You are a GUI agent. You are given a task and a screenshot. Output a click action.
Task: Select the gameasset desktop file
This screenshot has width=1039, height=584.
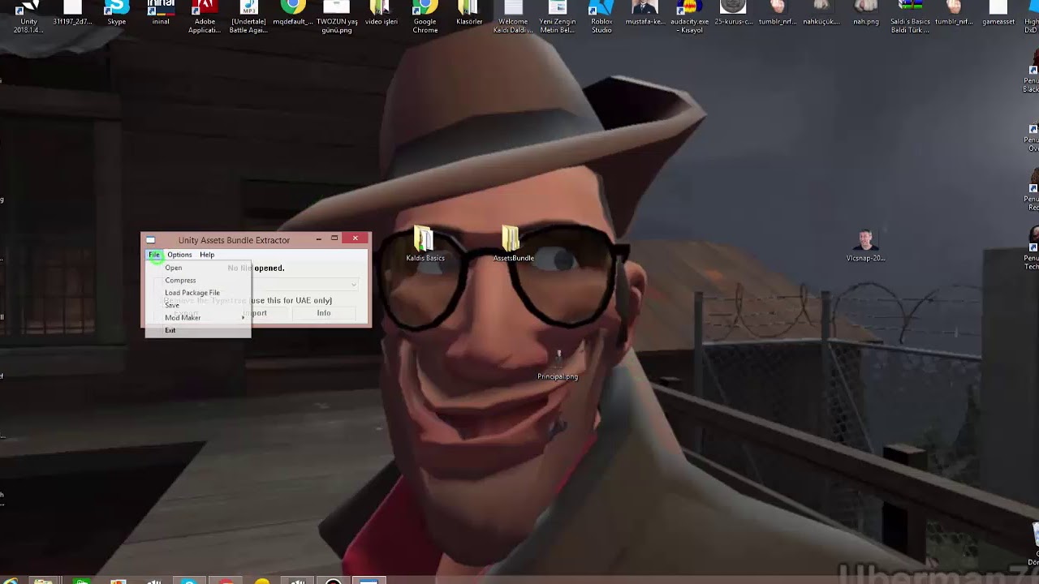pos(998,13)
